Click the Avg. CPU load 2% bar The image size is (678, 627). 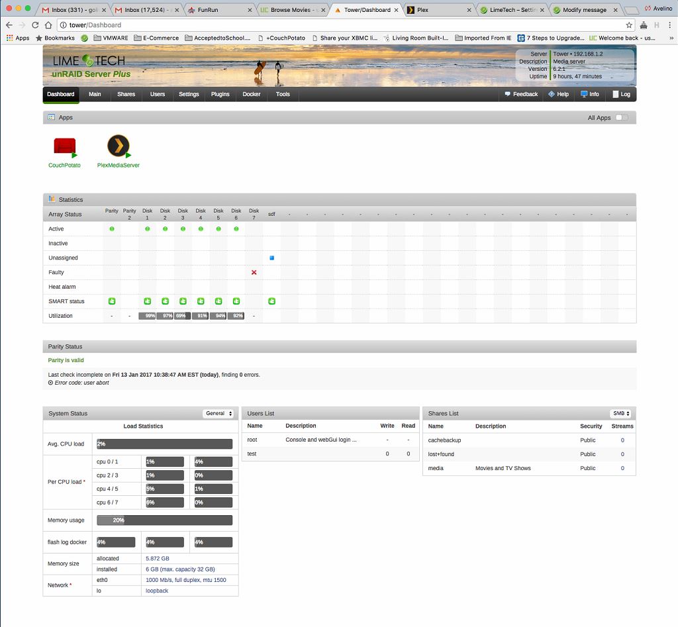tap(164, 444)
